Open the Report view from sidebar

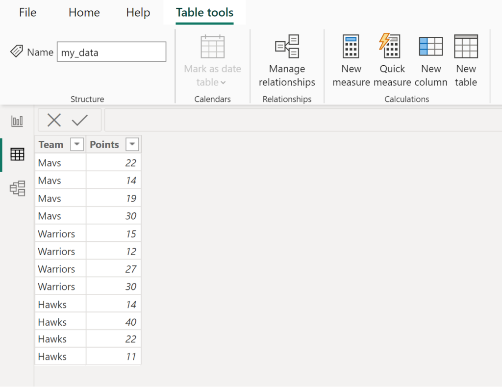click(17, 121)
